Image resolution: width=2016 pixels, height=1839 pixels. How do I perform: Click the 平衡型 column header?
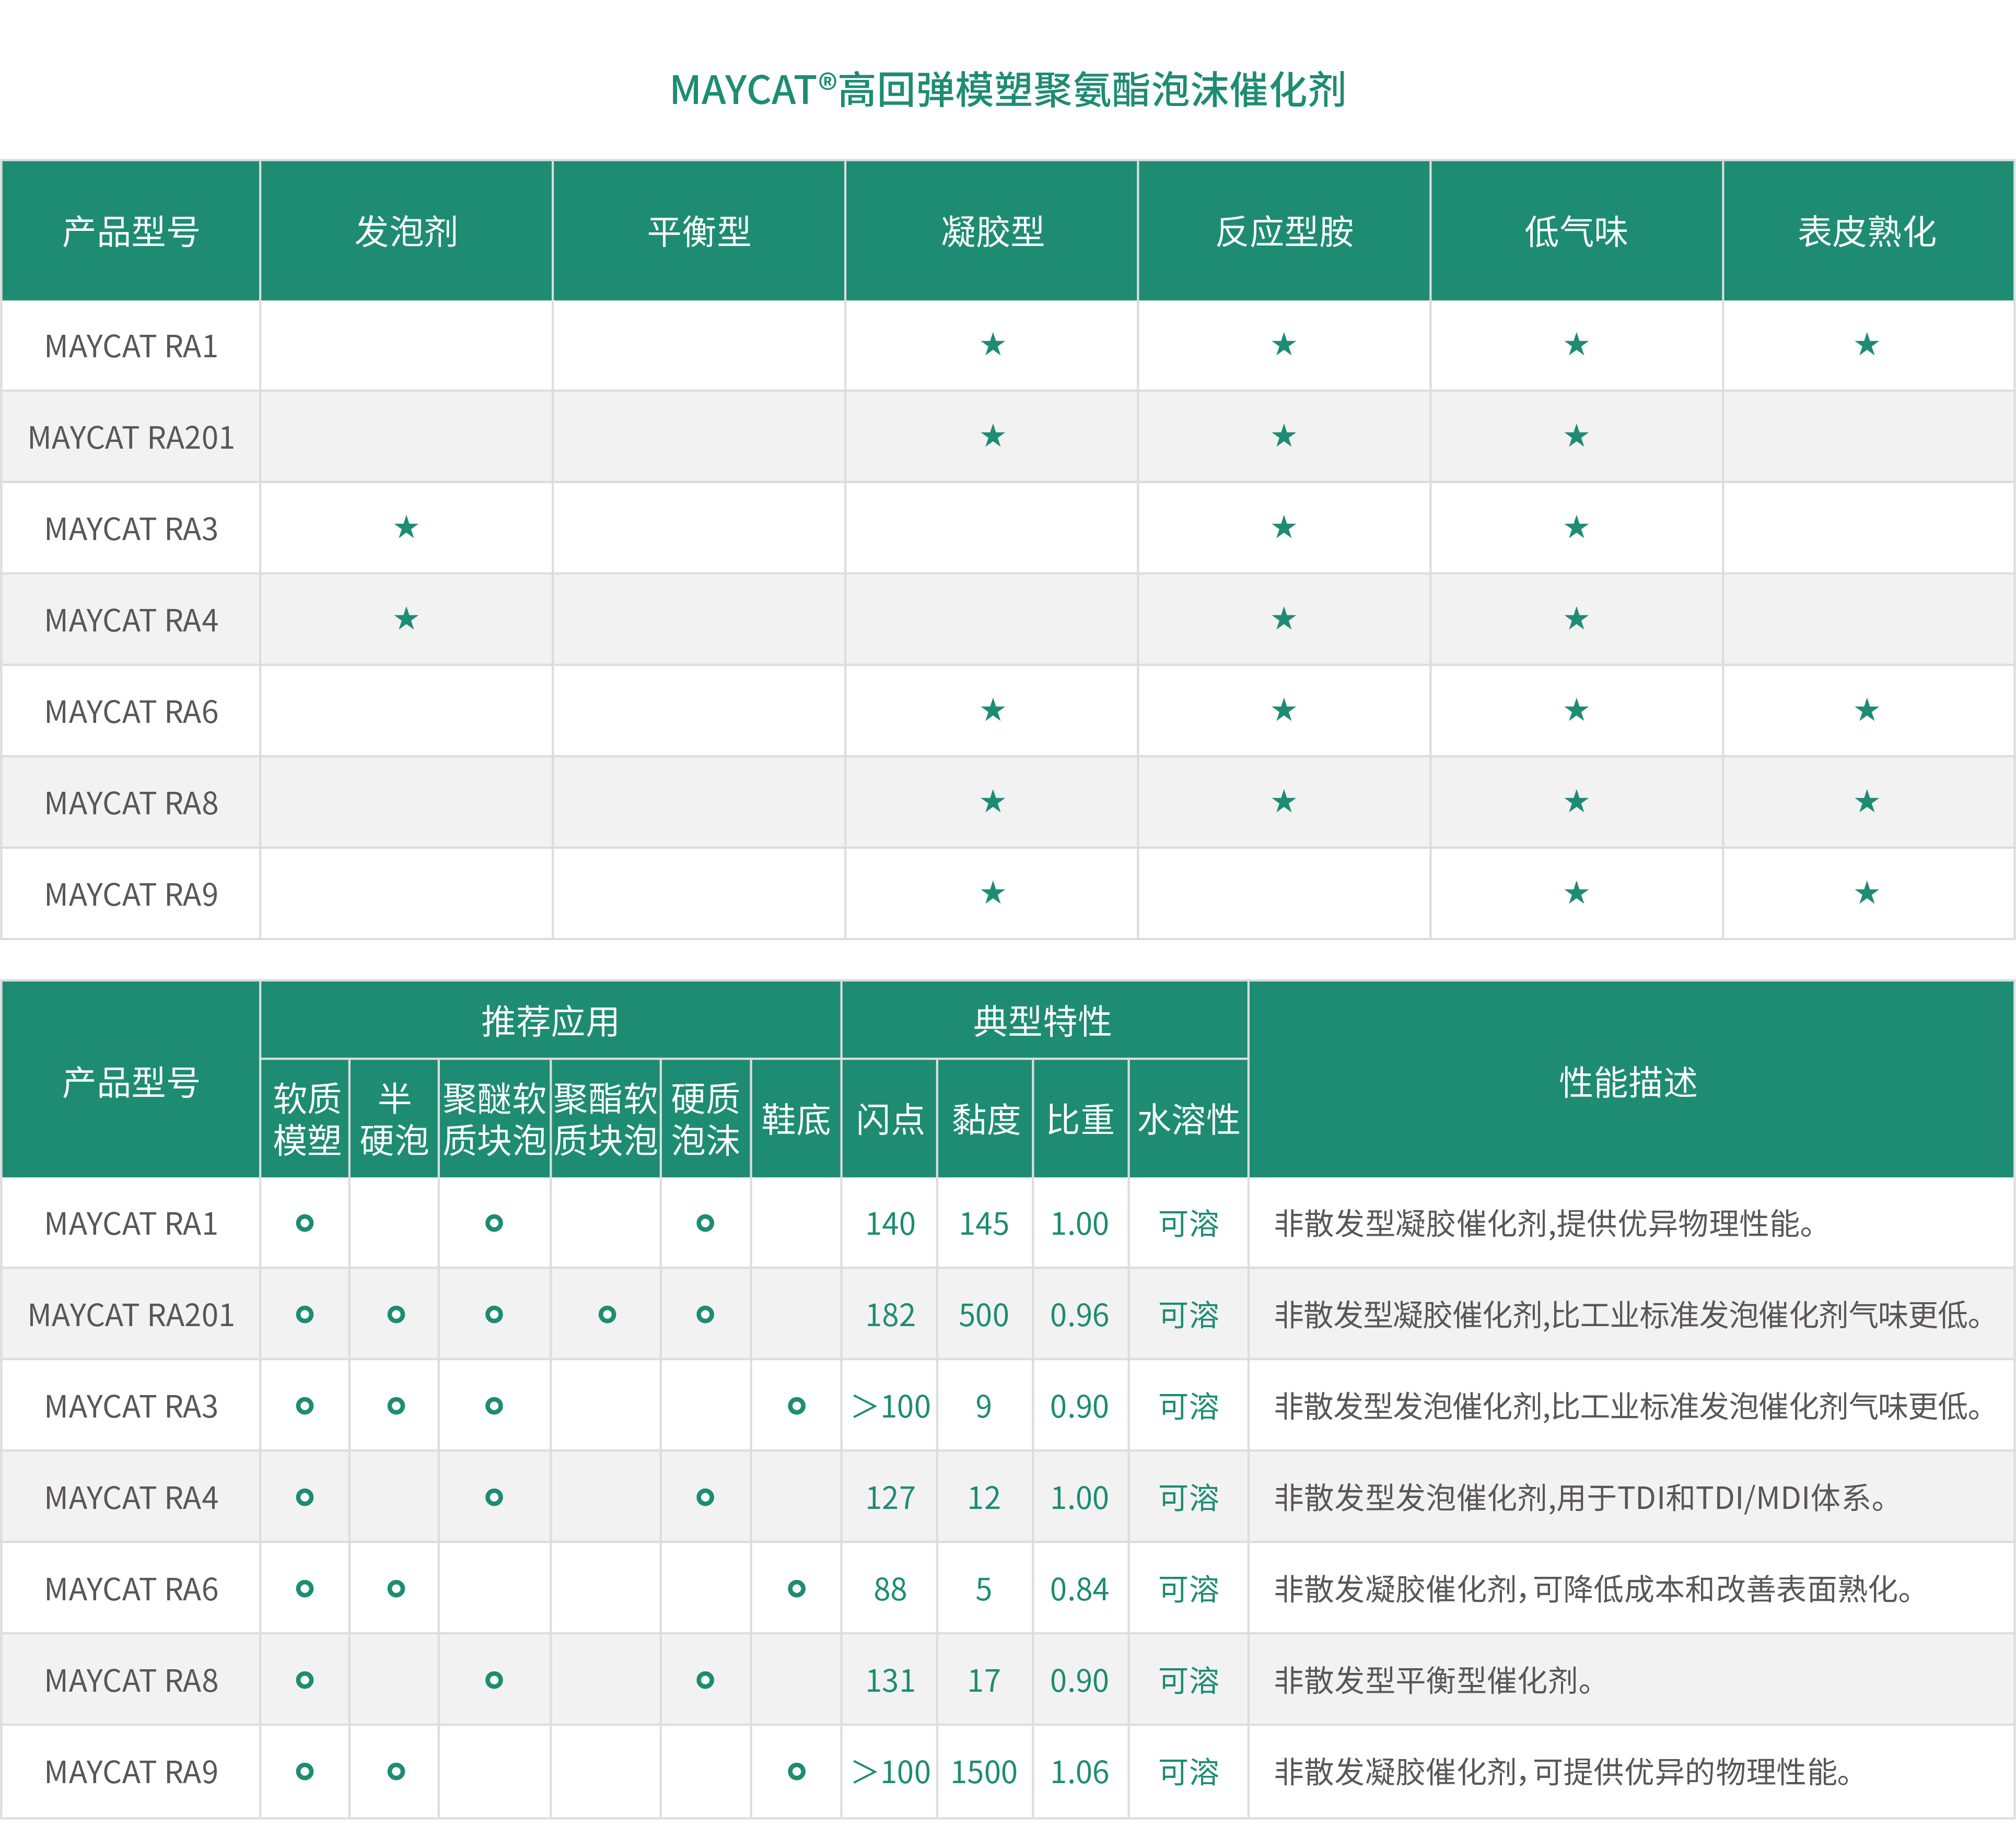(699, 232)
